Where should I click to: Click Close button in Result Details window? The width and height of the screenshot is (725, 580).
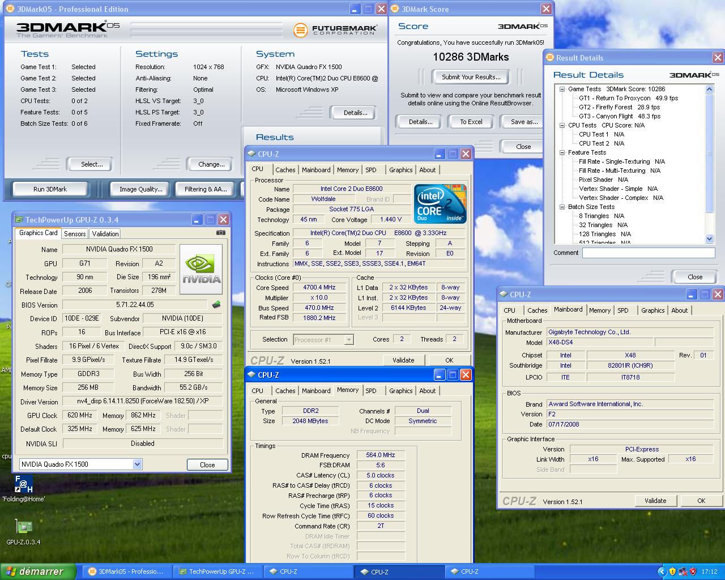click(695, 277)
